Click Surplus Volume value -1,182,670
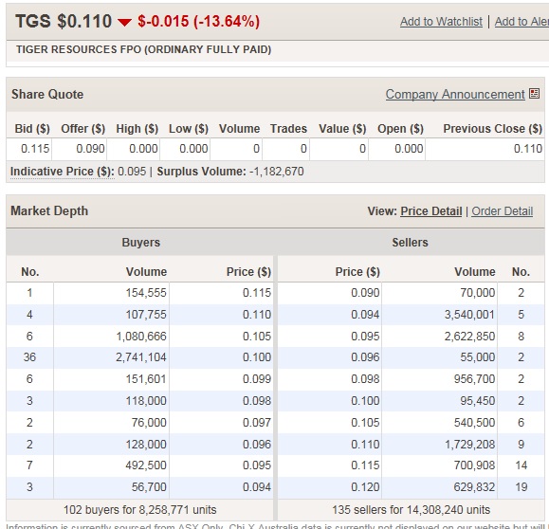The width and height of the screenshot is (549, 529). [277, 172]
